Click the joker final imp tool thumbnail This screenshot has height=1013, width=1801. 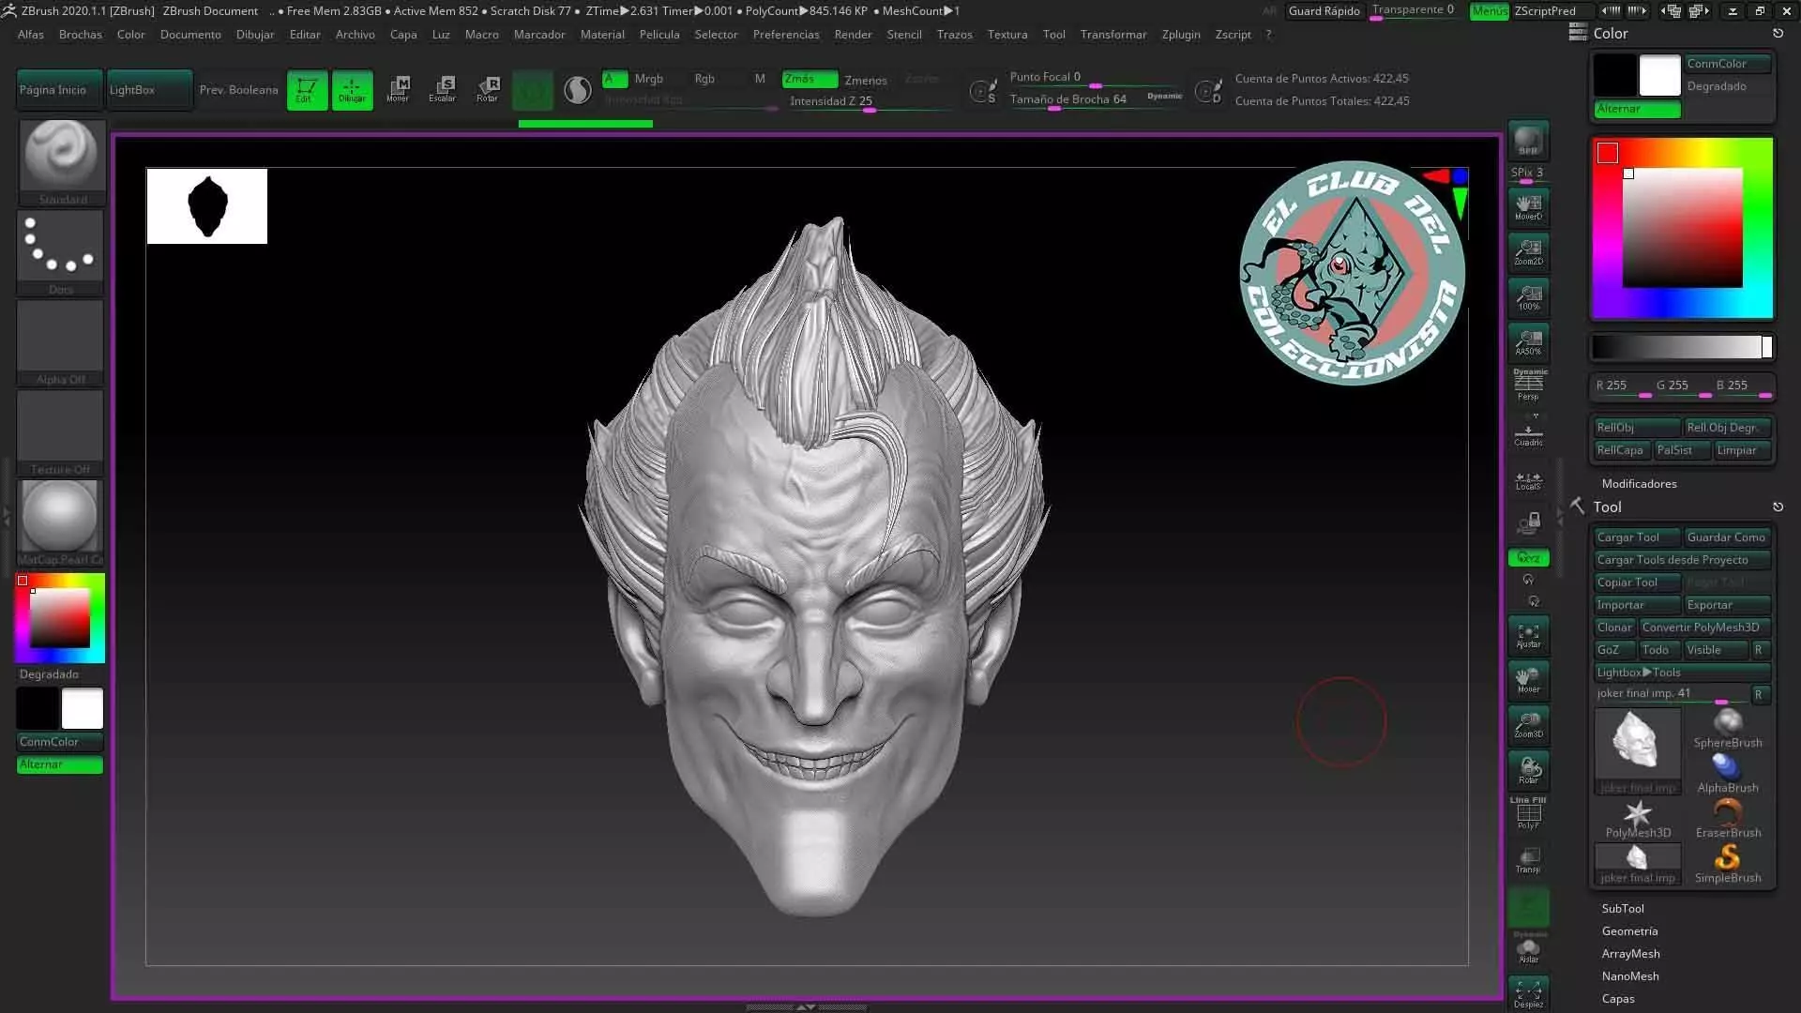click(1638, 751)
